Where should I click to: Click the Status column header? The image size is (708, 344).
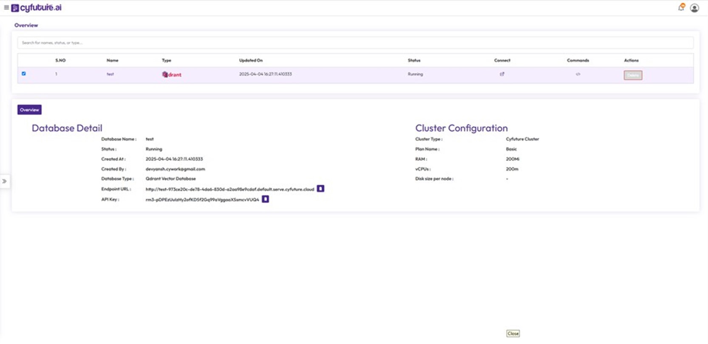(x=414, y=60)
